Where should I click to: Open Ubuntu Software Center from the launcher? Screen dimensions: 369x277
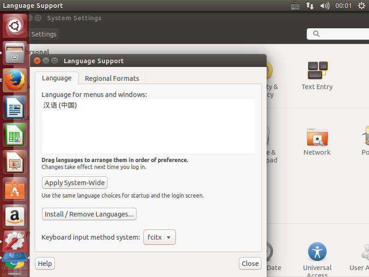click(x=14, y=189)
